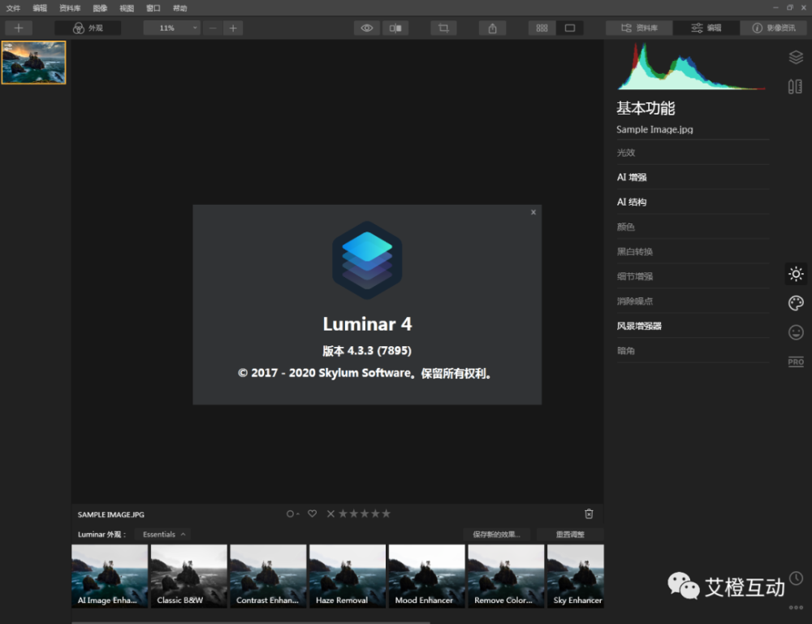Viewport: 812px width, 624px height.
Task: Open the 文件 menu
Action: 13,8
